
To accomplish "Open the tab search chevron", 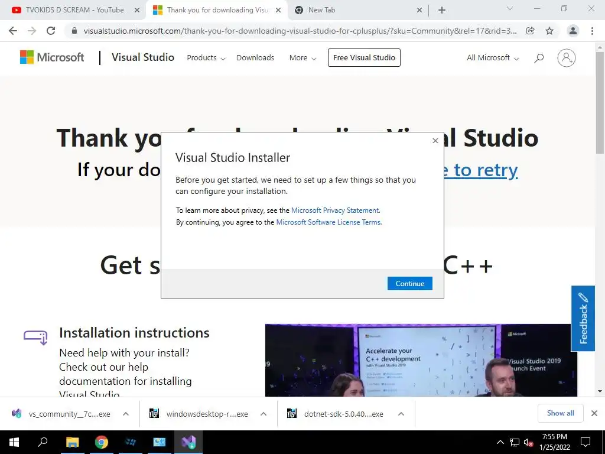I will [510, 8].
